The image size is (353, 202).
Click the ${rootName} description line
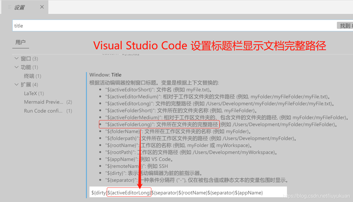point(179,145)
